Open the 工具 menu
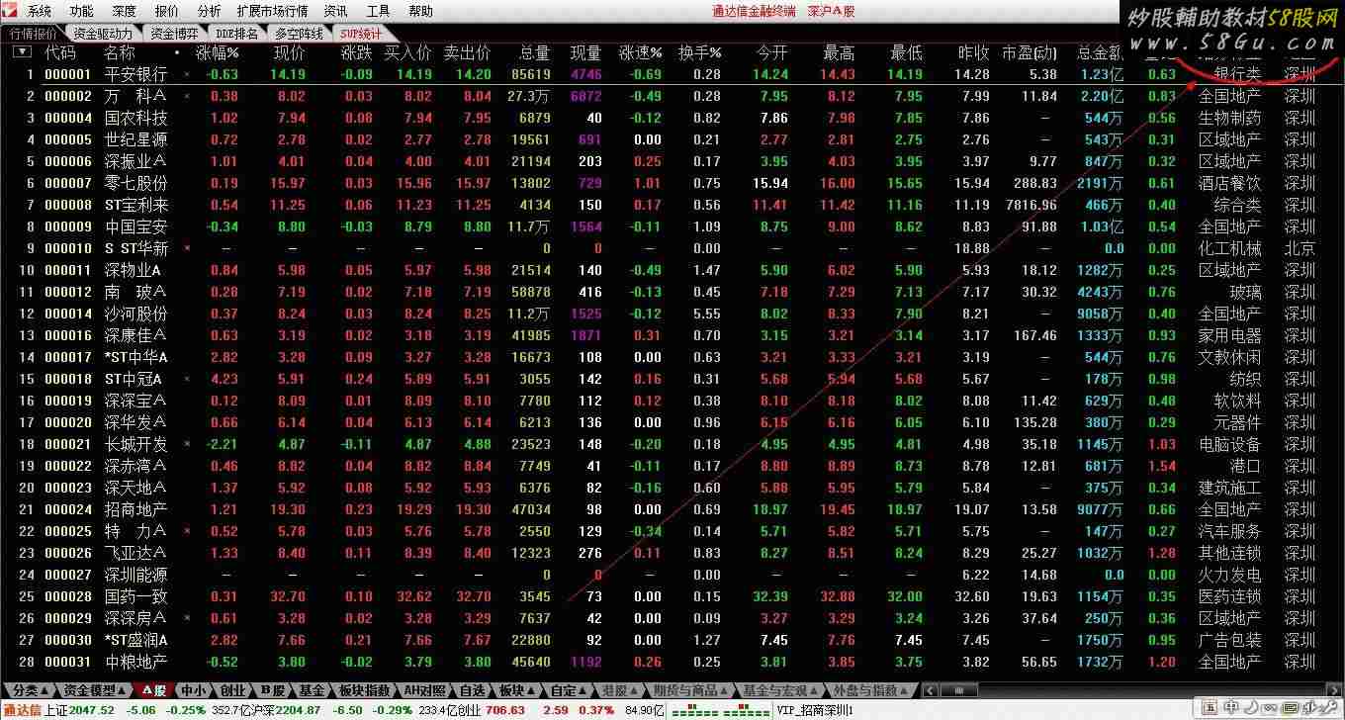Viewport: 1345px width, 720px height. [379, 11]
